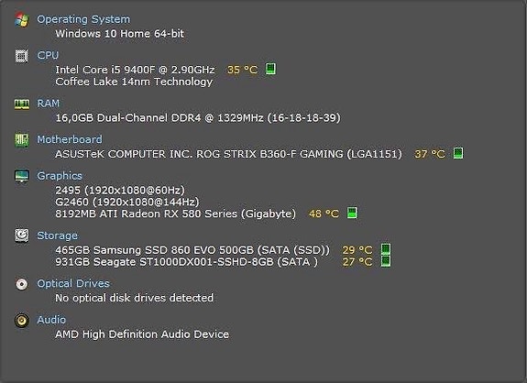
Task: Open the CPU section heading link
Action: click(x=48, y=55)
